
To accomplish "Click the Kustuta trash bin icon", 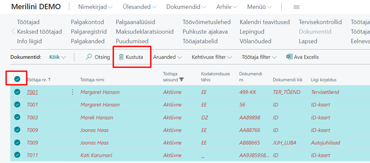I will (121, 57).
